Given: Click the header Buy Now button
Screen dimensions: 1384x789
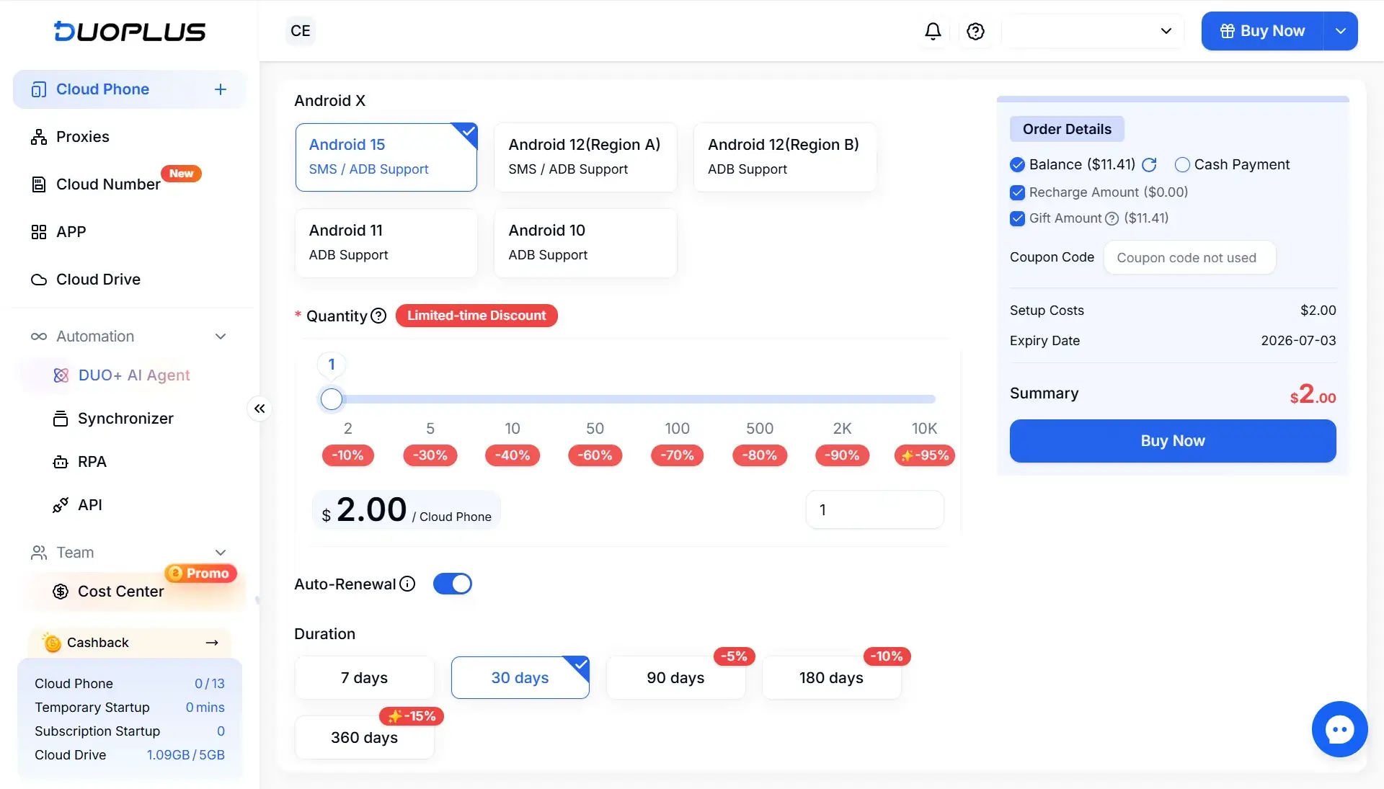Looking at the screenshot, I should [1262, 31].
